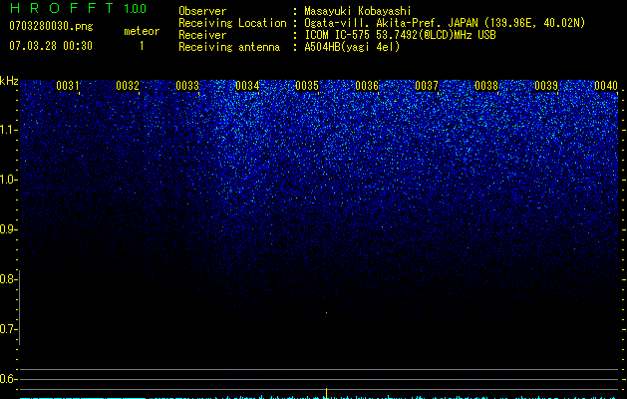
Task: Click the date stamp 07.03.28 00:30
Action: (x=51, y=46)
